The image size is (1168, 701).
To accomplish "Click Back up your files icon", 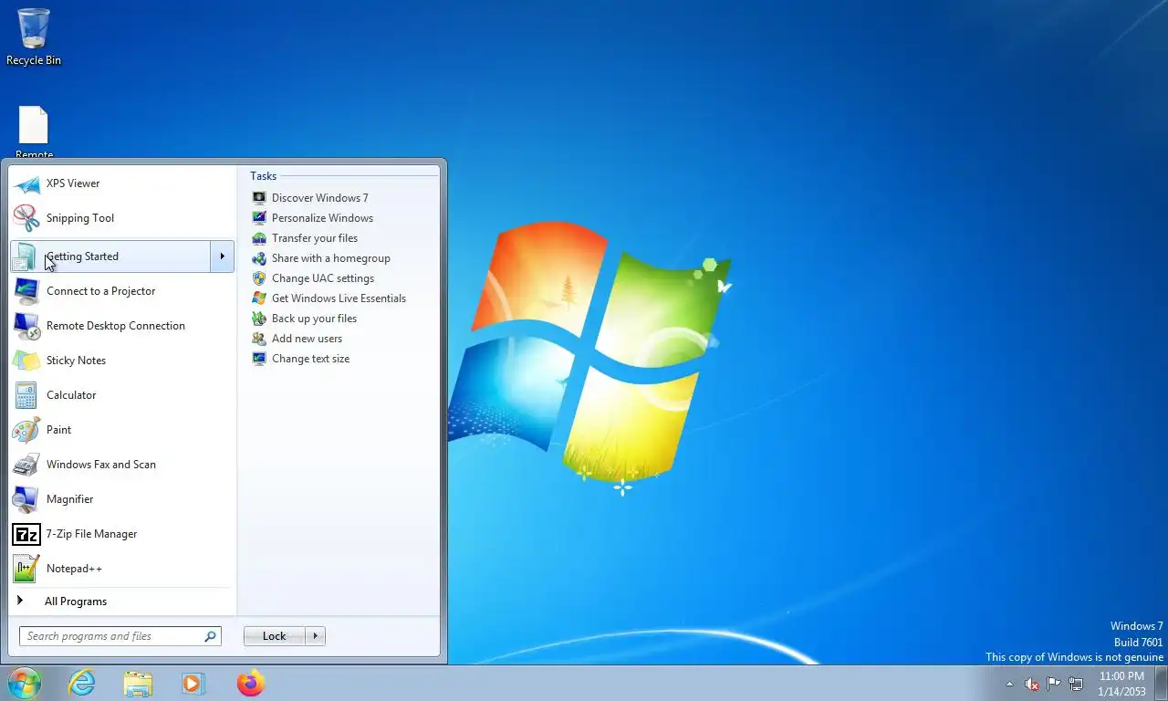I will point(259,319).
